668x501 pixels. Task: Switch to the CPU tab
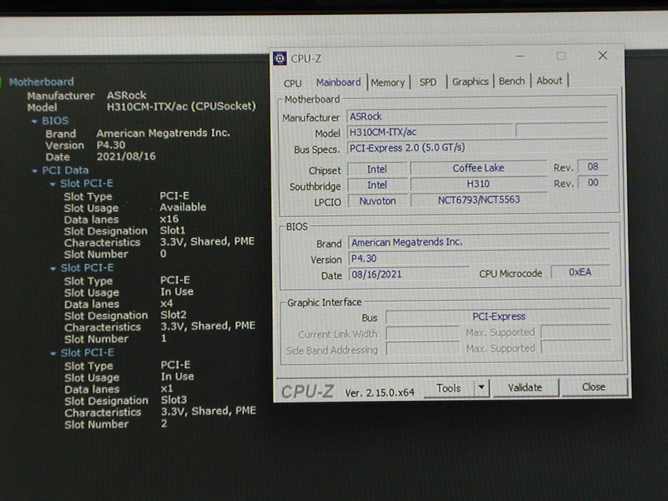tap(292, 83)
